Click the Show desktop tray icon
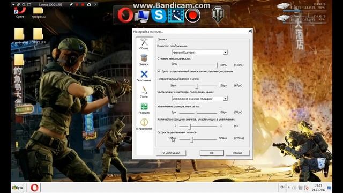Image resolution: width=343 pixels, height=193 pixels. [329, 188]
